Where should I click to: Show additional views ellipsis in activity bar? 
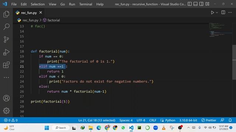6,77
